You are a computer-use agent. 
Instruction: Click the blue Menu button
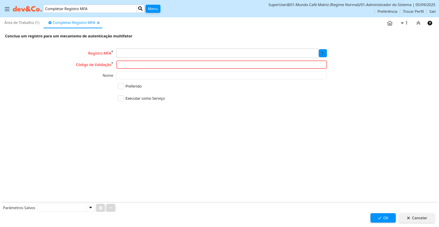click(153, 9)
